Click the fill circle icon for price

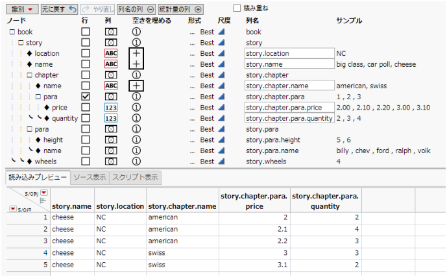pyautogui.click(x=136, y=108)
